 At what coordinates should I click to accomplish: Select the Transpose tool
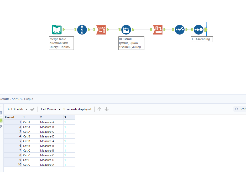[x=101, y=30]
